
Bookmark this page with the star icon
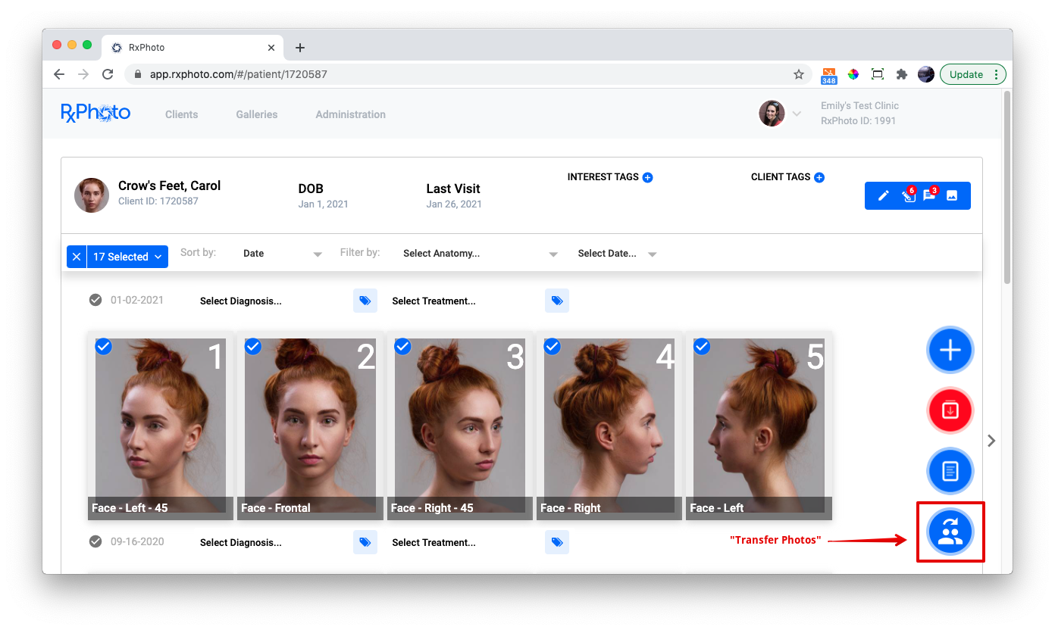[799, 74]
